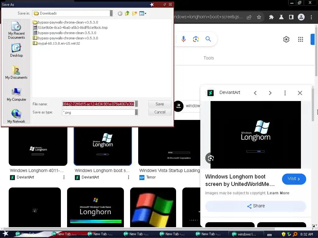Image resolution: width=318 pixels, height=238 pixels.
Task: Open My Computer in places bar
Action: [16, 94]
